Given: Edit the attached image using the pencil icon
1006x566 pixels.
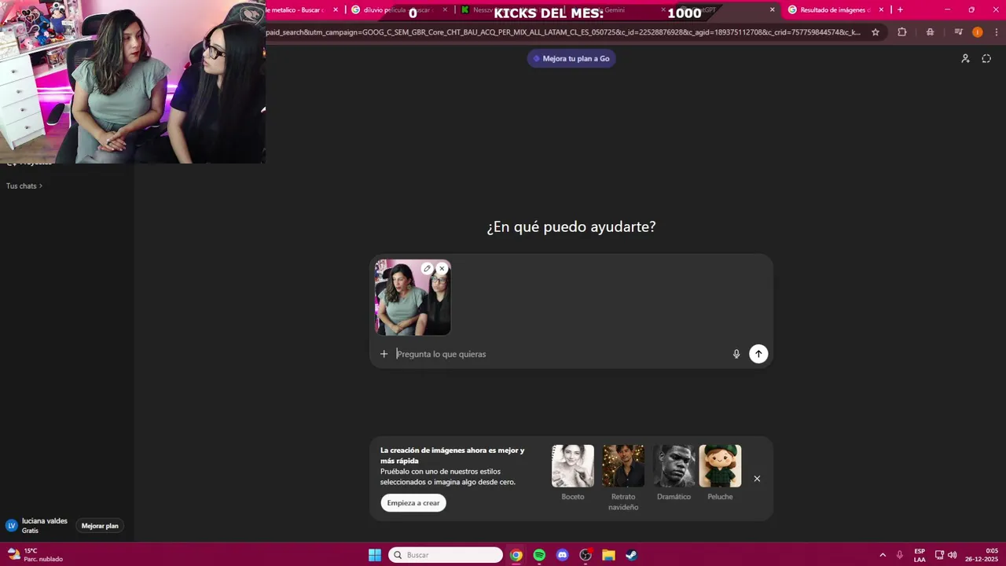Looking at the screenshot, I should (x=427, y=269).
